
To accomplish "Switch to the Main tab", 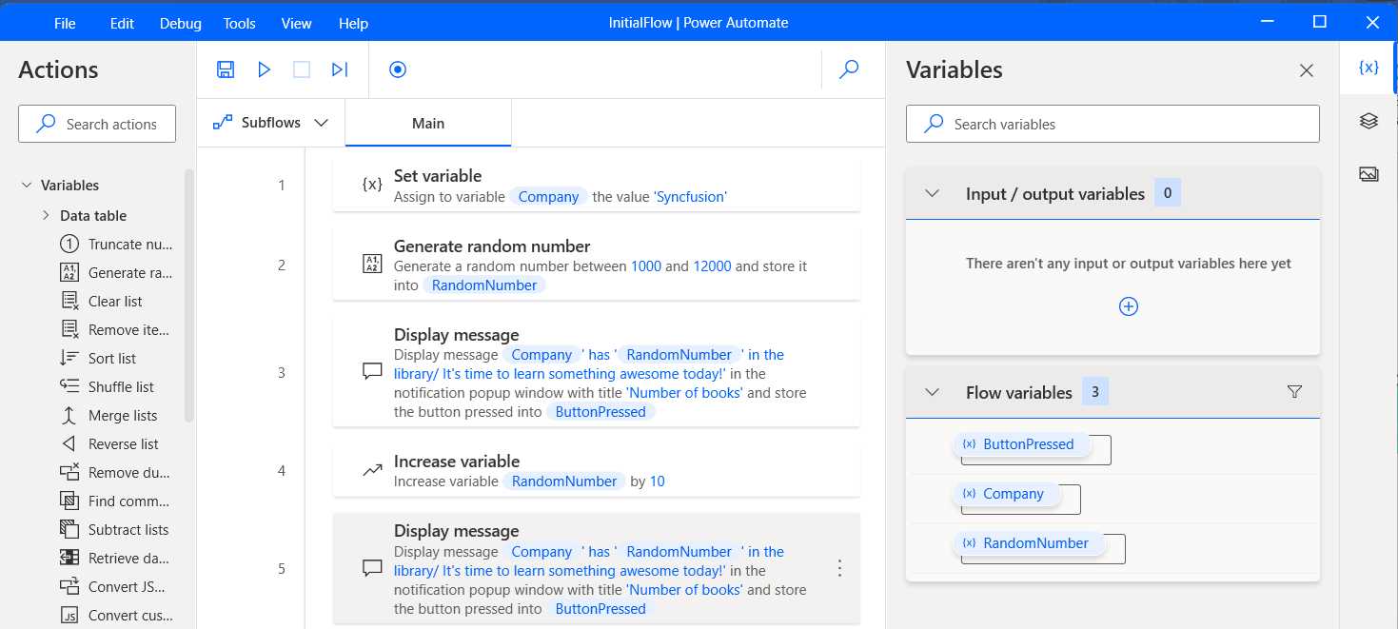I will click(x=427, y=122).
